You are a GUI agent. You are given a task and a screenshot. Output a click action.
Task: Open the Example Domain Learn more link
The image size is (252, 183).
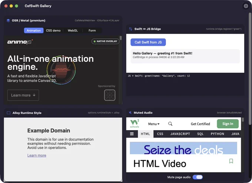37,155
